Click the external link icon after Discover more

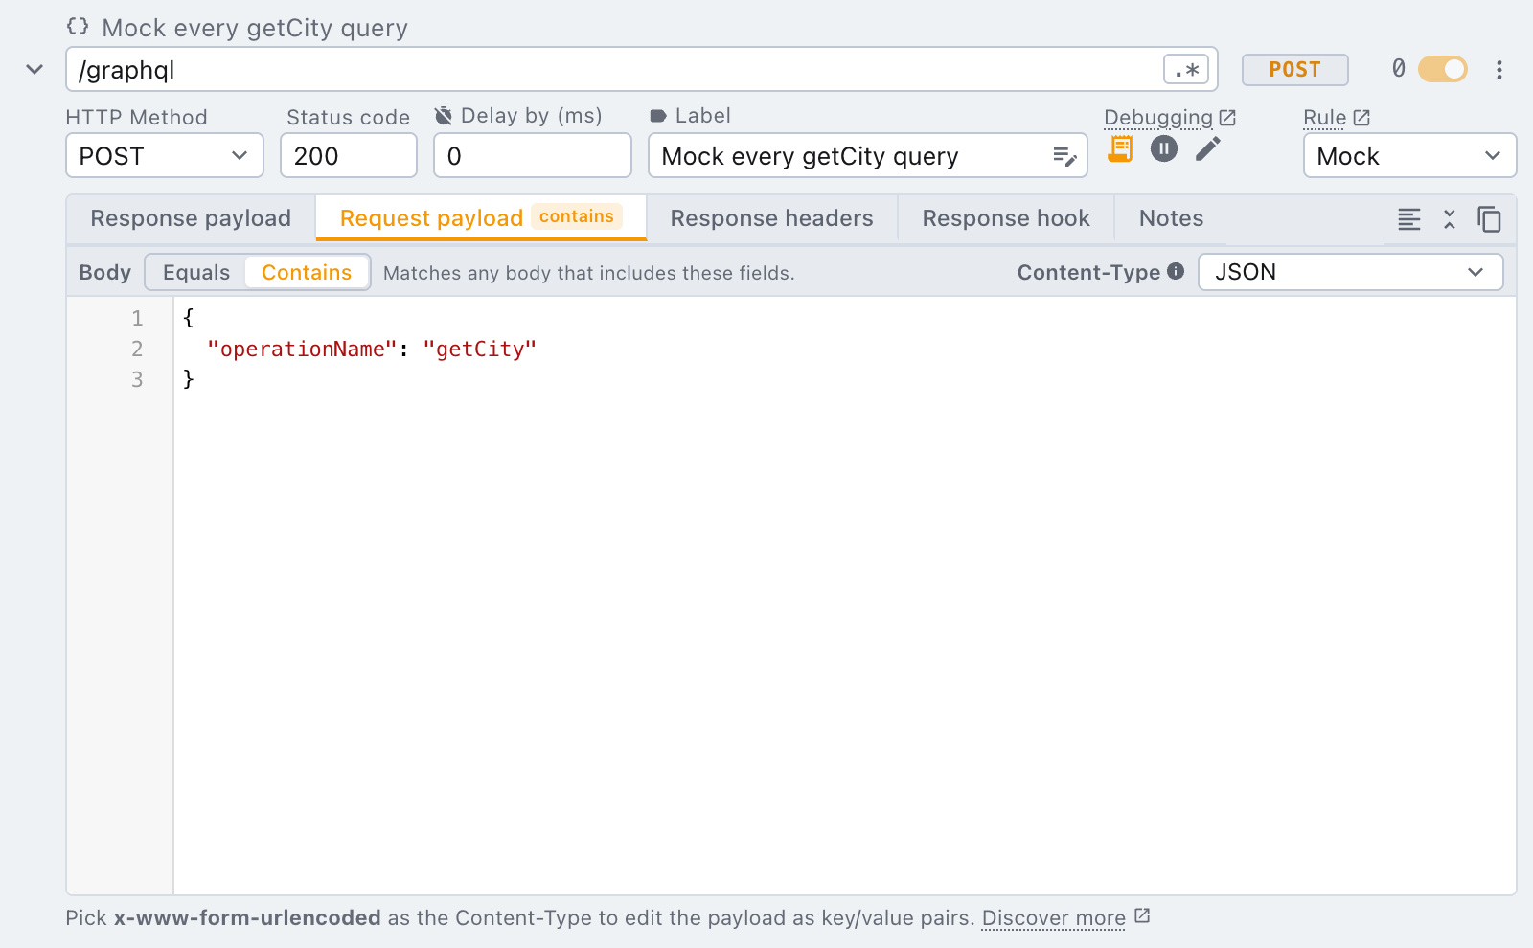[1142, 916]
